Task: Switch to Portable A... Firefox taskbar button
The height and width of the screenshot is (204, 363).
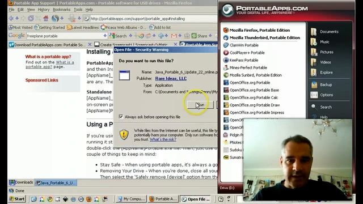Action: coord(163,199)
